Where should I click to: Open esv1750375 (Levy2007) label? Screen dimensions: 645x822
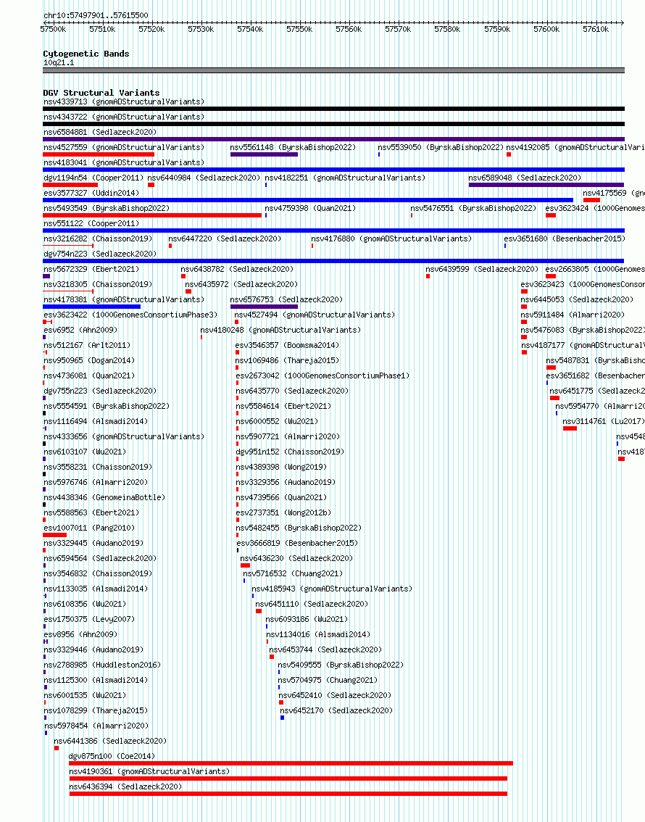pos(89,619)
